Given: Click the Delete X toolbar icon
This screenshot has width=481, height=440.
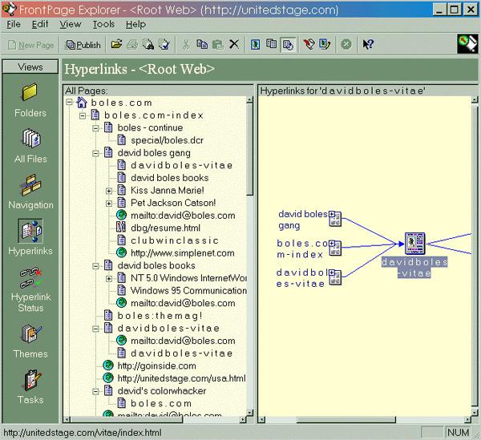Looking at the screenshot, I should tap(234, 44).
